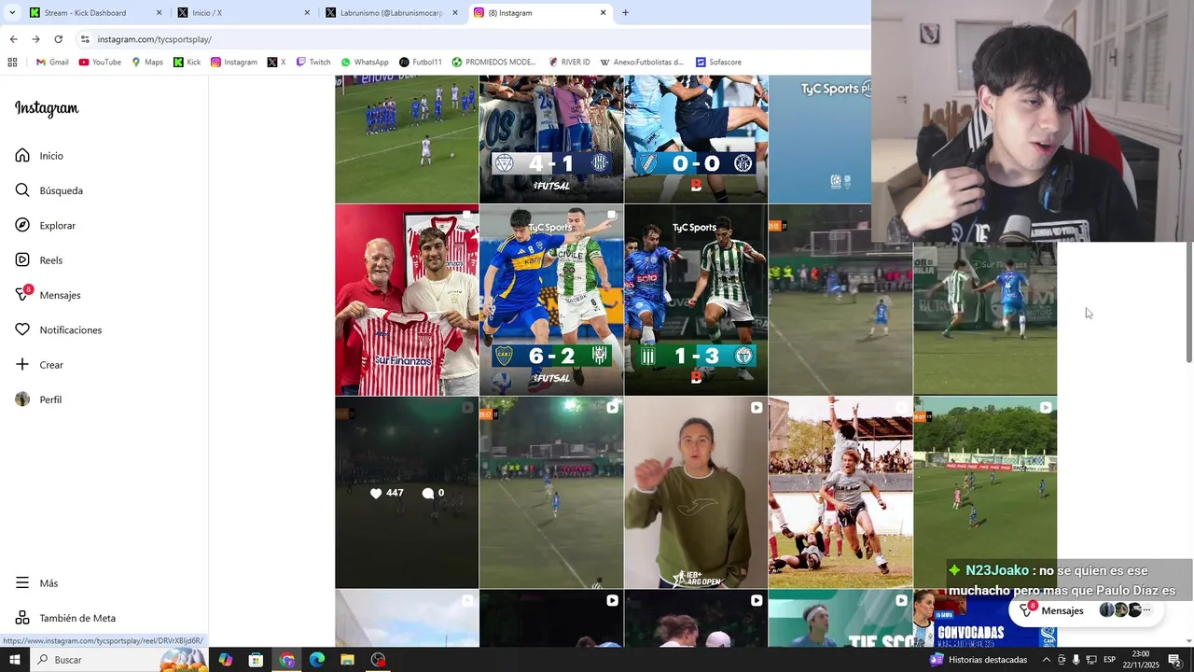Click the microphone tray icon
This screenshot has height=672, width=1194.
pyautogui.click(x=1076, y=660)
